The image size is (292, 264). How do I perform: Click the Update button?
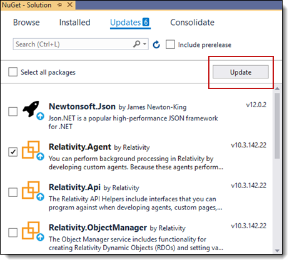pyautogui.click(x=241, y=72)
